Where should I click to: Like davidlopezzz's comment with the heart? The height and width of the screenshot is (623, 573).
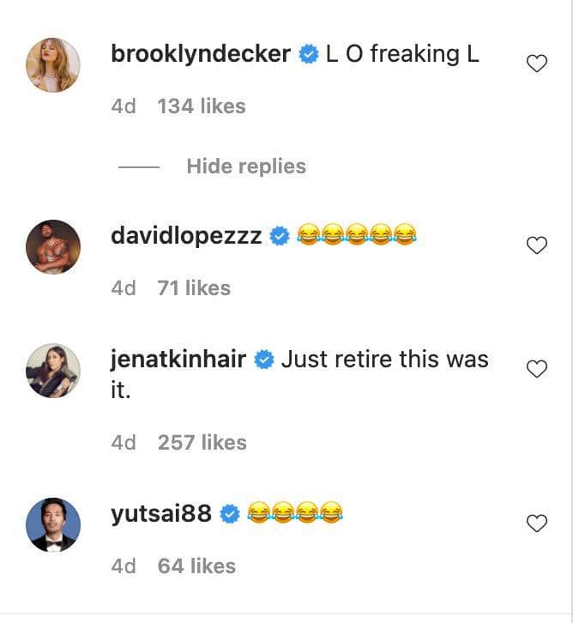[536, 245]
